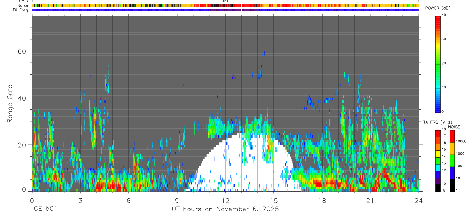This screenshot has width=471, height=217.
Task: Click the blue 10-100 NOISE legend swatch
Action: coord(452,173)
